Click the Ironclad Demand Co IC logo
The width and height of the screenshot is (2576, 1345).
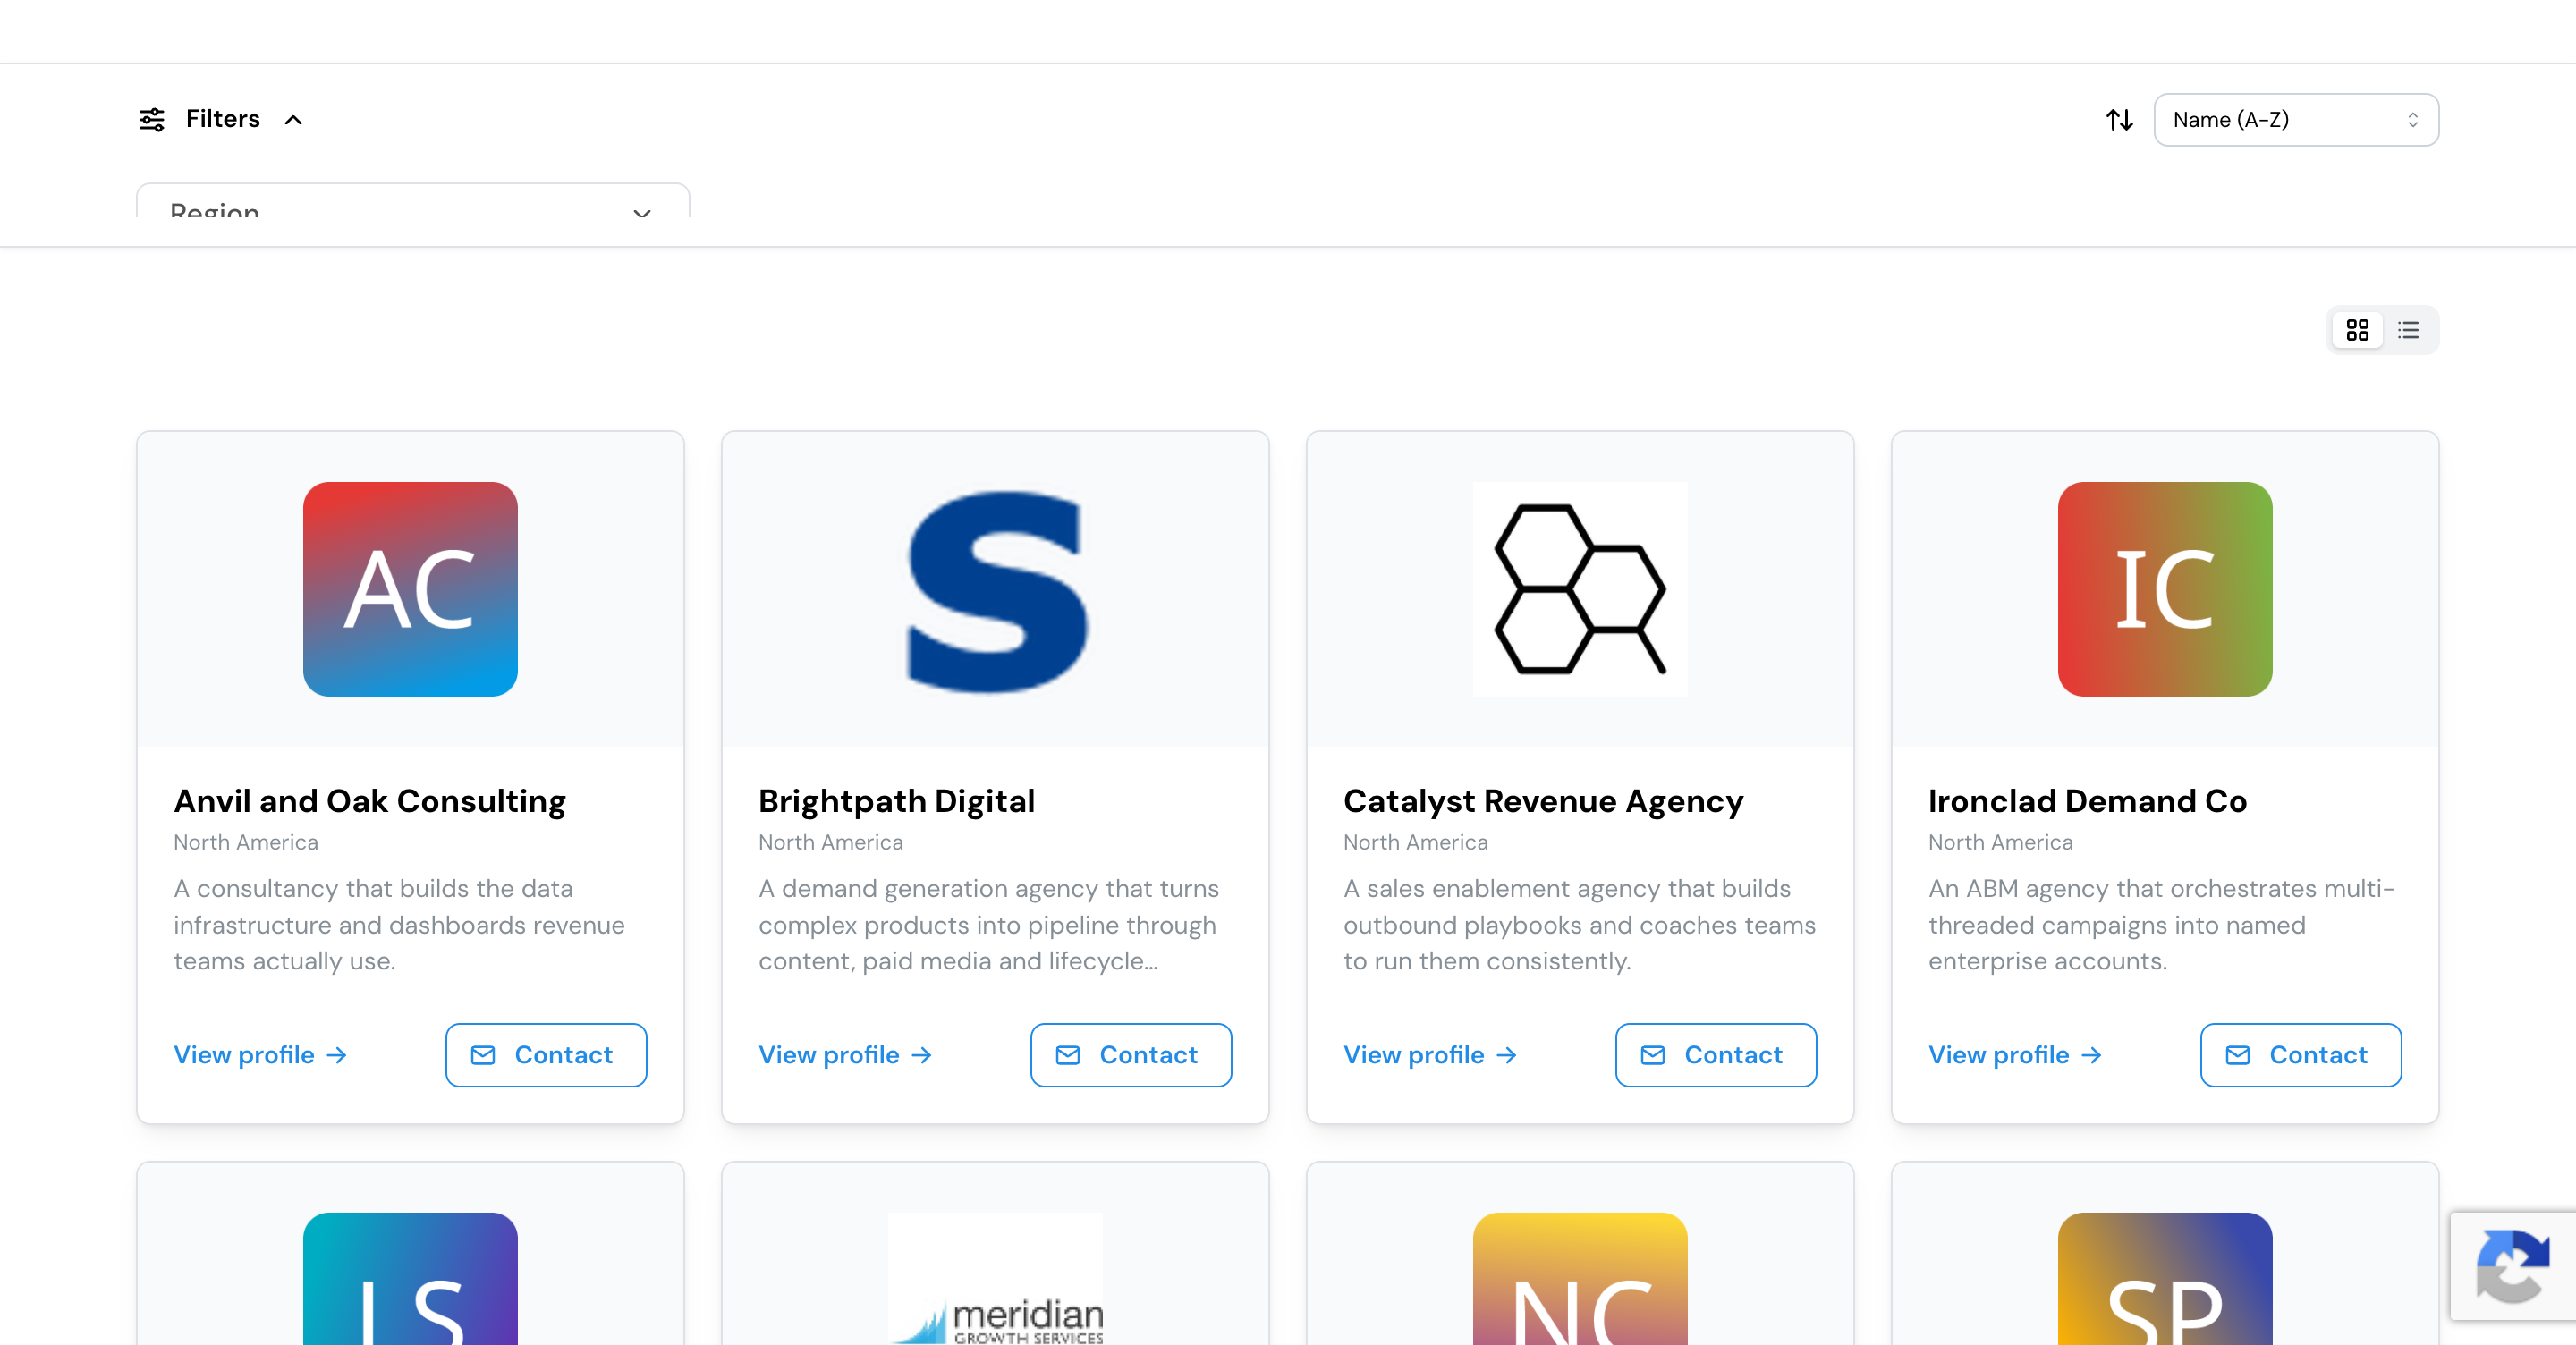2165,589
